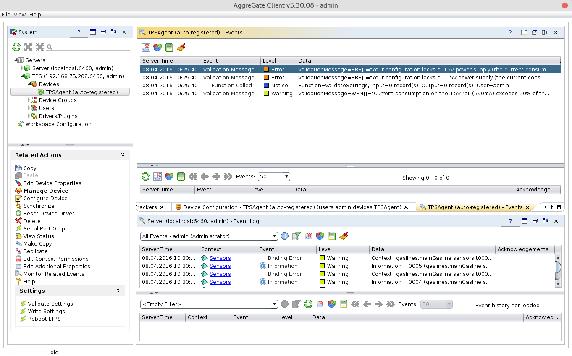The height and width of the screenshot is (356, 572).
Task: Select the TPSAgent (auto-registered) - Events tab
Action: point(475,207)
